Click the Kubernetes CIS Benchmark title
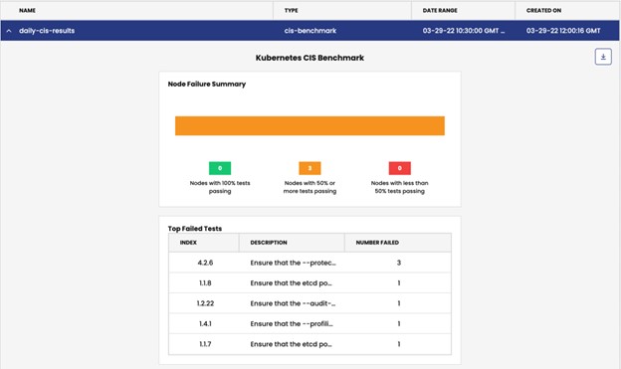Screen dimensions: 621x369 click(310, 58)
